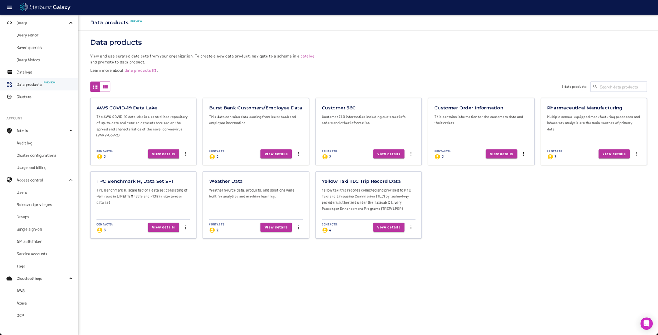The width and height of the screenshot is (658, 335).
Task: View details of Customer 360
Action: click(389, 154)
